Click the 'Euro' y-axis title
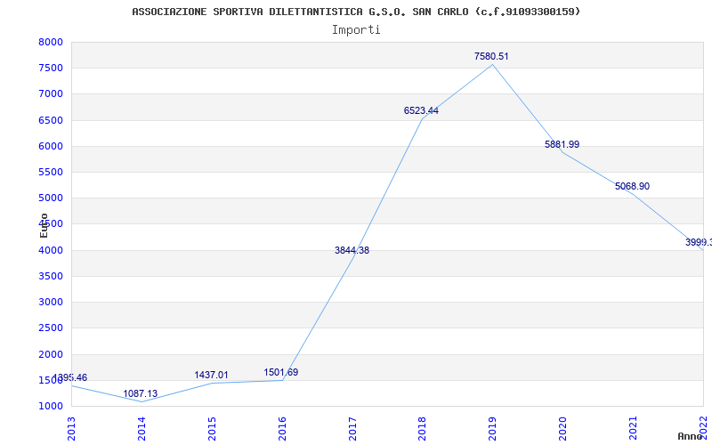Image resolution: width=712 pixels, height=445 pixels. coord(44,226)
